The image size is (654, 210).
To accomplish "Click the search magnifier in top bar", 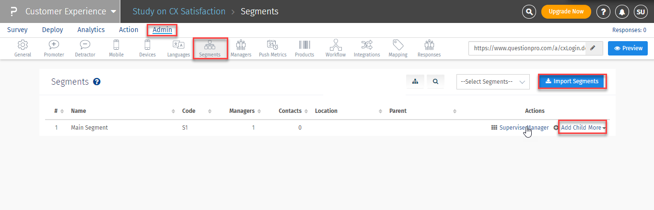I will pos(529,11).
